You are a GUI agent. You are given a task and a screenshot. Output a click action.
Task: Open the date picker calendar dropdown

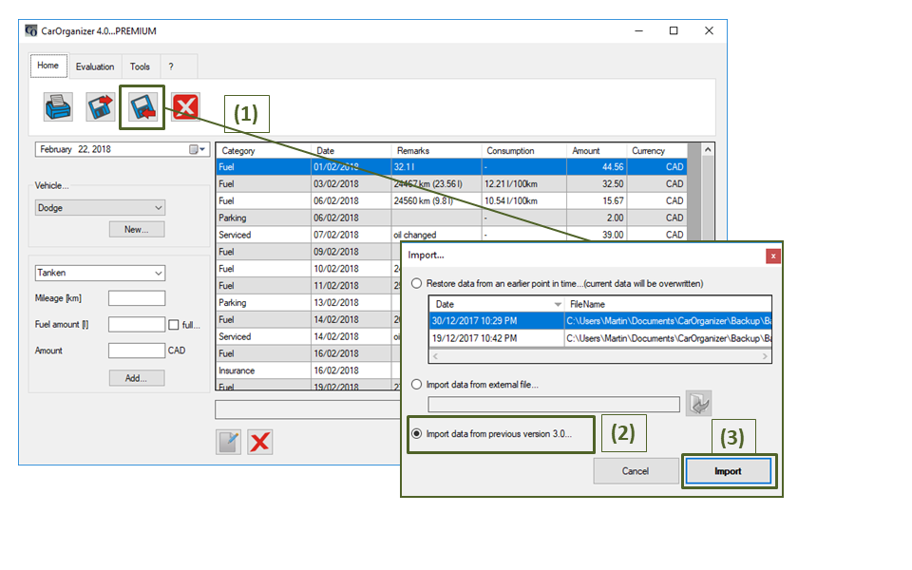pos(198,150)
